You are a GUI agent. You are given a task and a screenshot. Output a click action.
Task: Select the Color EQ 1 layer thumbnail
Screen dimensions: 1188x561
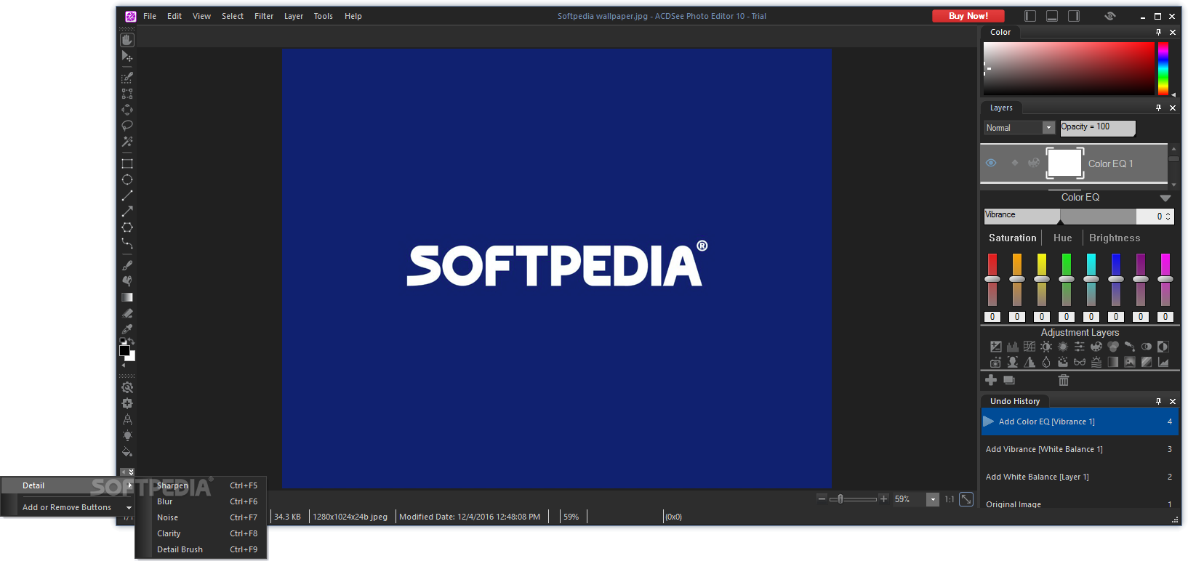tap(1065, 163)
